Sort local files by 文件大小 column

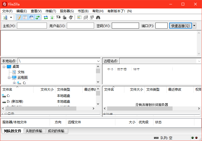(44, 89)
